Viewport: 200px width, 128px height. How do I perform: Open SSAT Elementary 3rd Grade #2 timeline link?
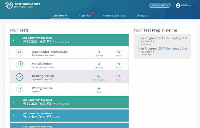click(x=164, y=40)
